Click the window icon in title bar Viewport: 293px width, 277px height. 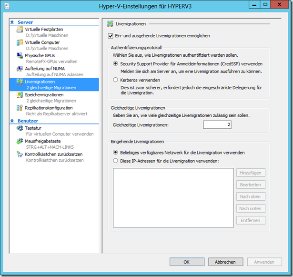(7, 6)
